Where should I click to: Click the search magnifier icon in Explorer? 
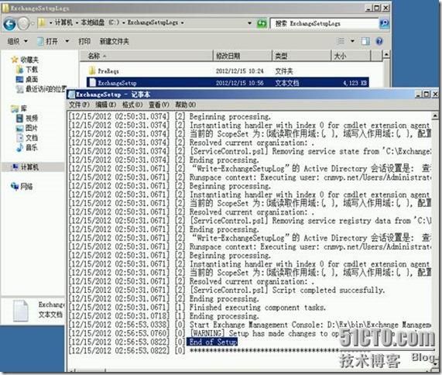point(384,23)
